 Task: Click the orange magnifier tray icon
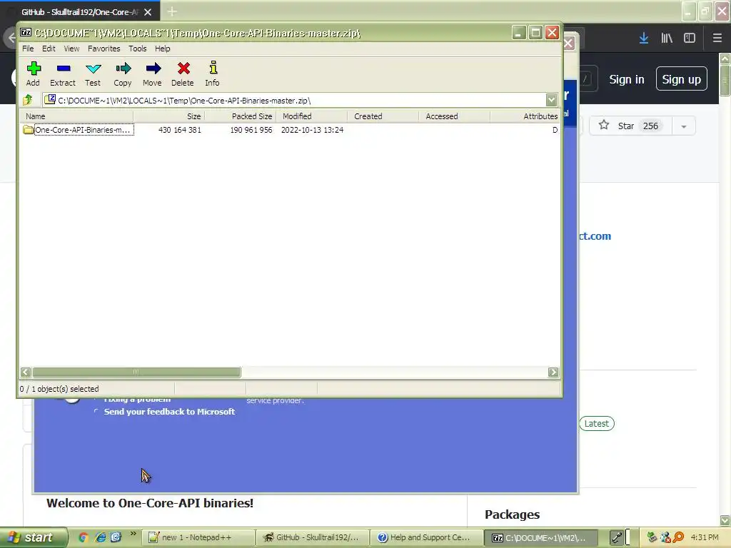coord(678,537)
